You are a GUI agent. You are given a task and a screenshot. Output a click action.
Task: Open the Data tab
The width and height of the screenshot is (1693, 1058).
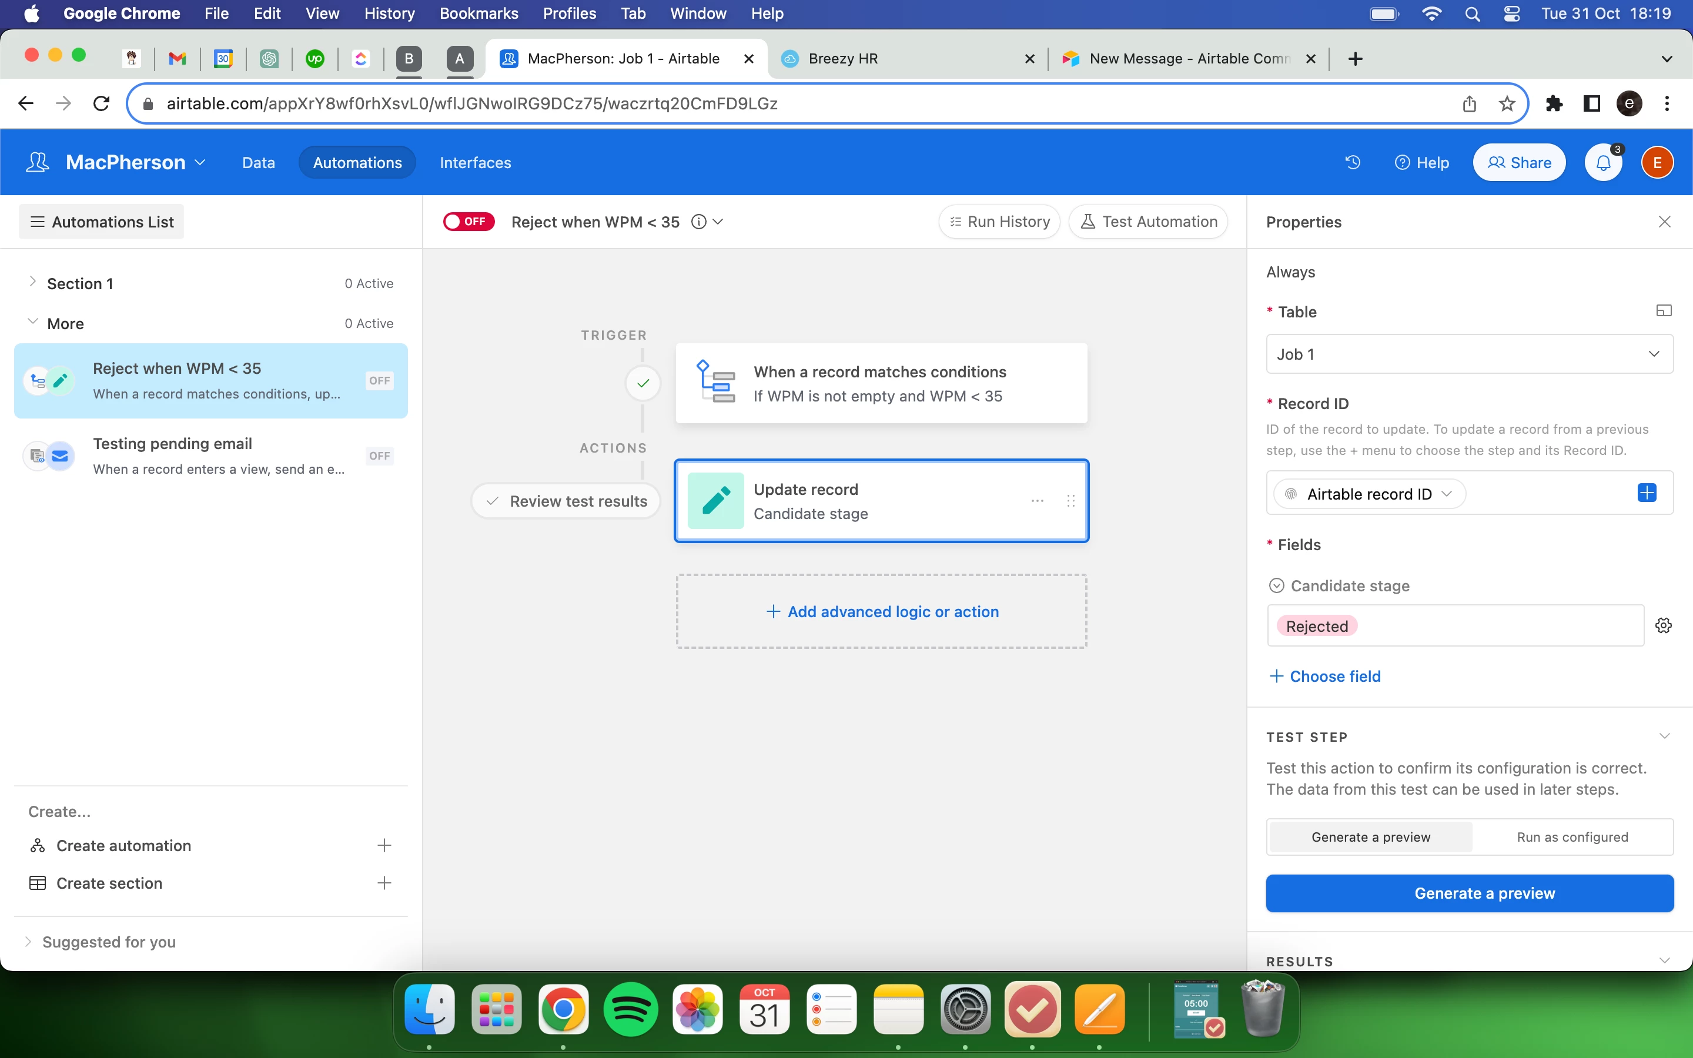pyautogui.click(x=258, y=162)
